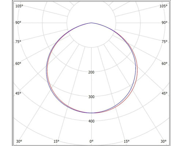Click the right 15° label at the bottom
The image size is (183, 146).
pyautogui.click(x=127, y=141)
